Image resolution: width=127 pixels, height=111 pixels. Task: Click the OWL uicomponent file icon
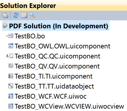(11, 46)
